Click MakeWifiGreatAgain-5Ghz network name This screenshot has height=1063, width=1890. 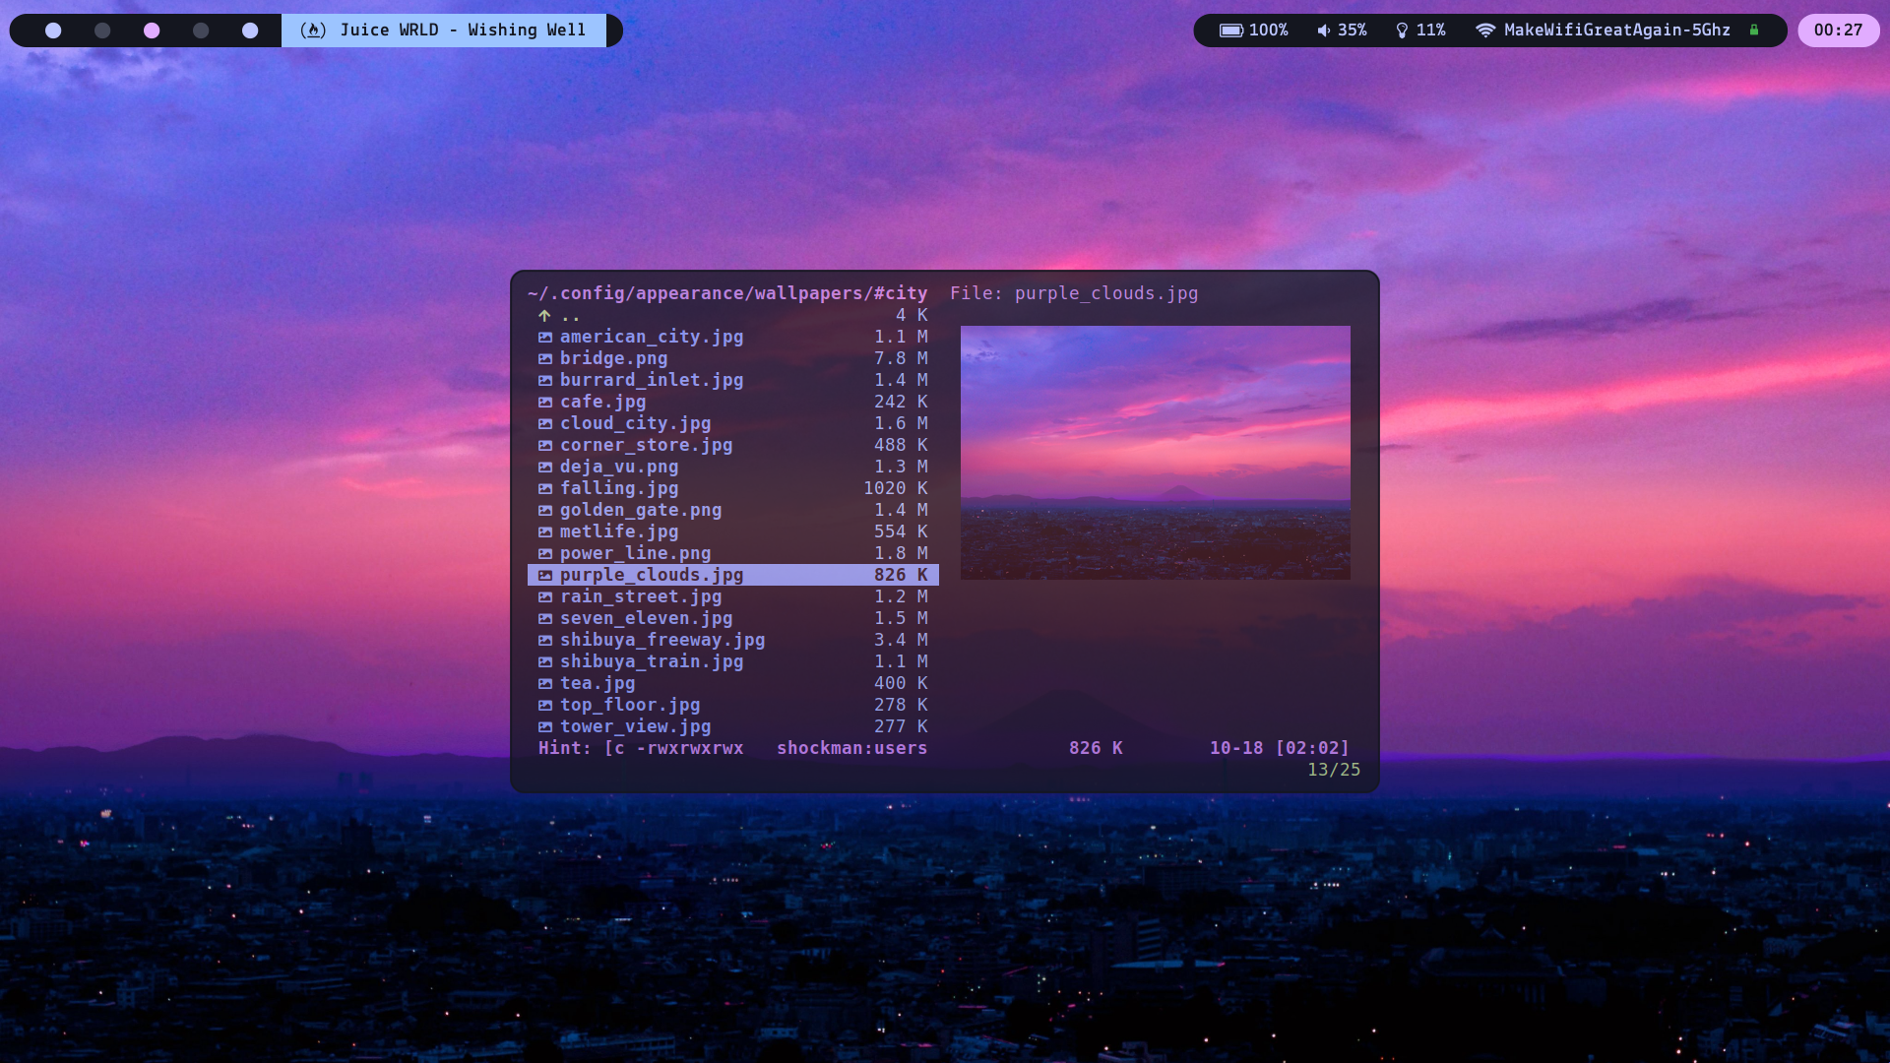coord(1617,31)
